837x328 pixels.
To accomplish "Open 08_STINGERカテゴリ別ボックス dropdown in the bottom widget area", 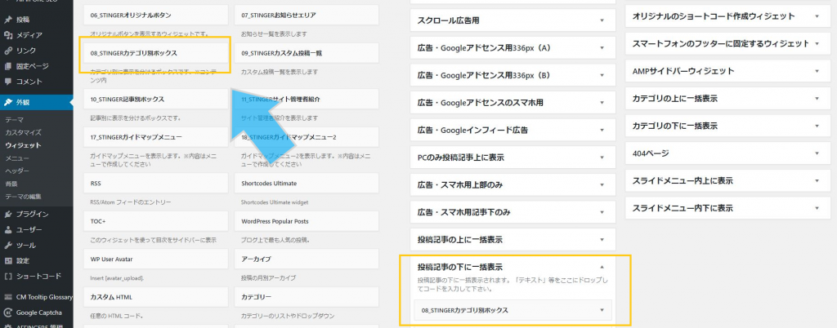I will click(602, 310).
